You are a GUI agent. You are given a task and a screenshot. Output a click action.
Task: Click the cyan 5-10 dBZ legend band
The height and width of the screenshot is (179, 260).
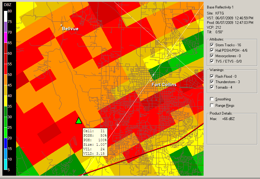click(5, 164)
